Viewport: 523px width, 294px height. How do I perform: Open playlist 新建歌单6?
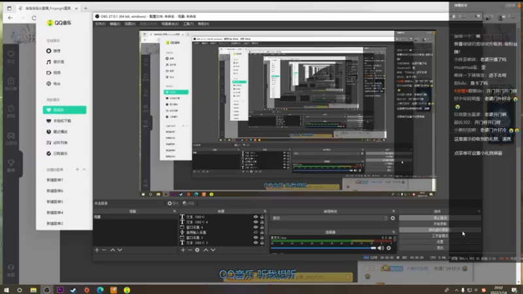click(x=55, y=191)
